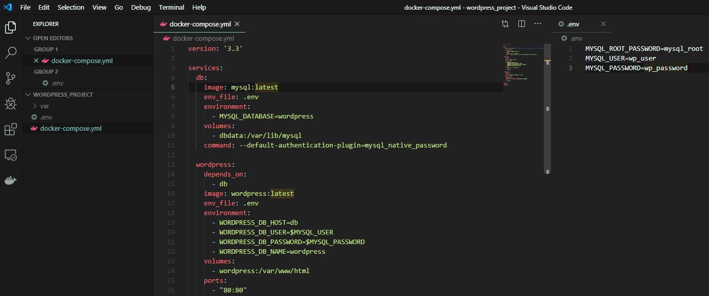709x296 pixels.
Task: Open the Explorer view in the activity bar
Action: click(11, 27)
